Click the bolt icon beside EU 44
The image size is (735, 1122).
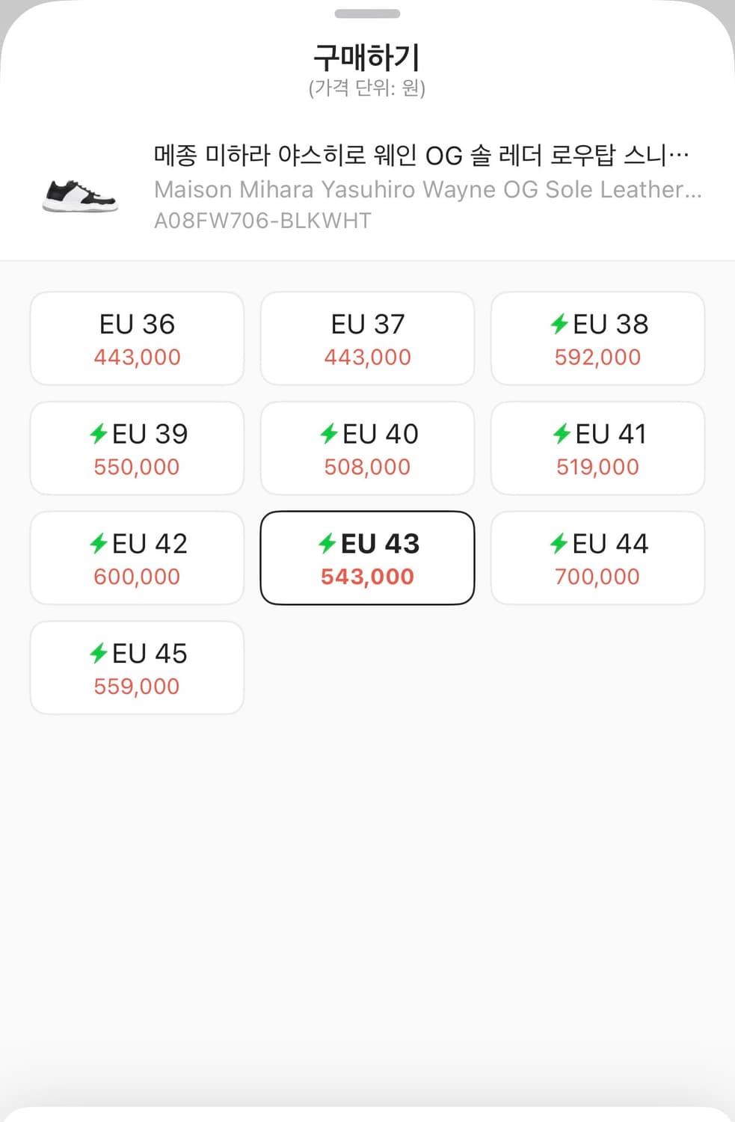(559, 544)
